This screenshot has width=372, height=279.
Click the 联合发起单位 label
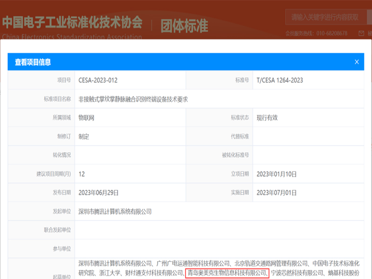[x=57, y=230]
